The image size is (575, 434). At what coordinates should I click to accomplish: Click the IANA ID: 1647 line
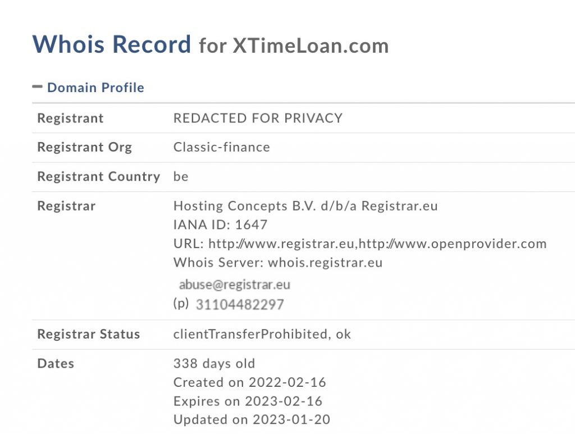pyautogui.click(x=220, y=225)
